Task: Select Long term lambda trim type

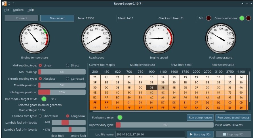Action: [x=68, y=116]
